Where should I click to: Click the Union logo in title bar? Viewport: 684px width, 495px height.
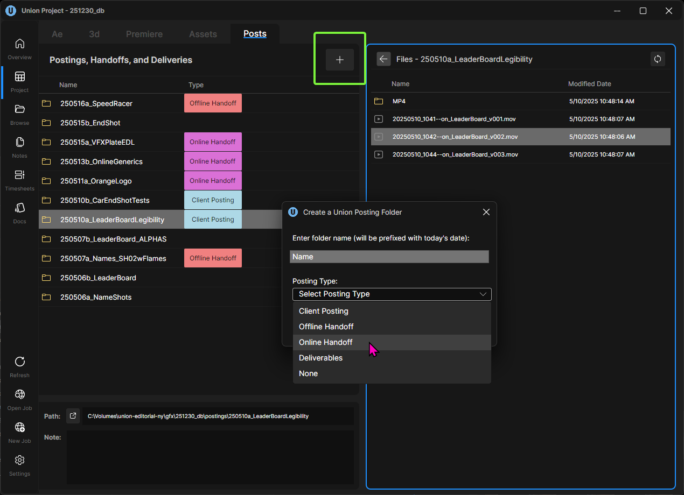coord(10,11)
